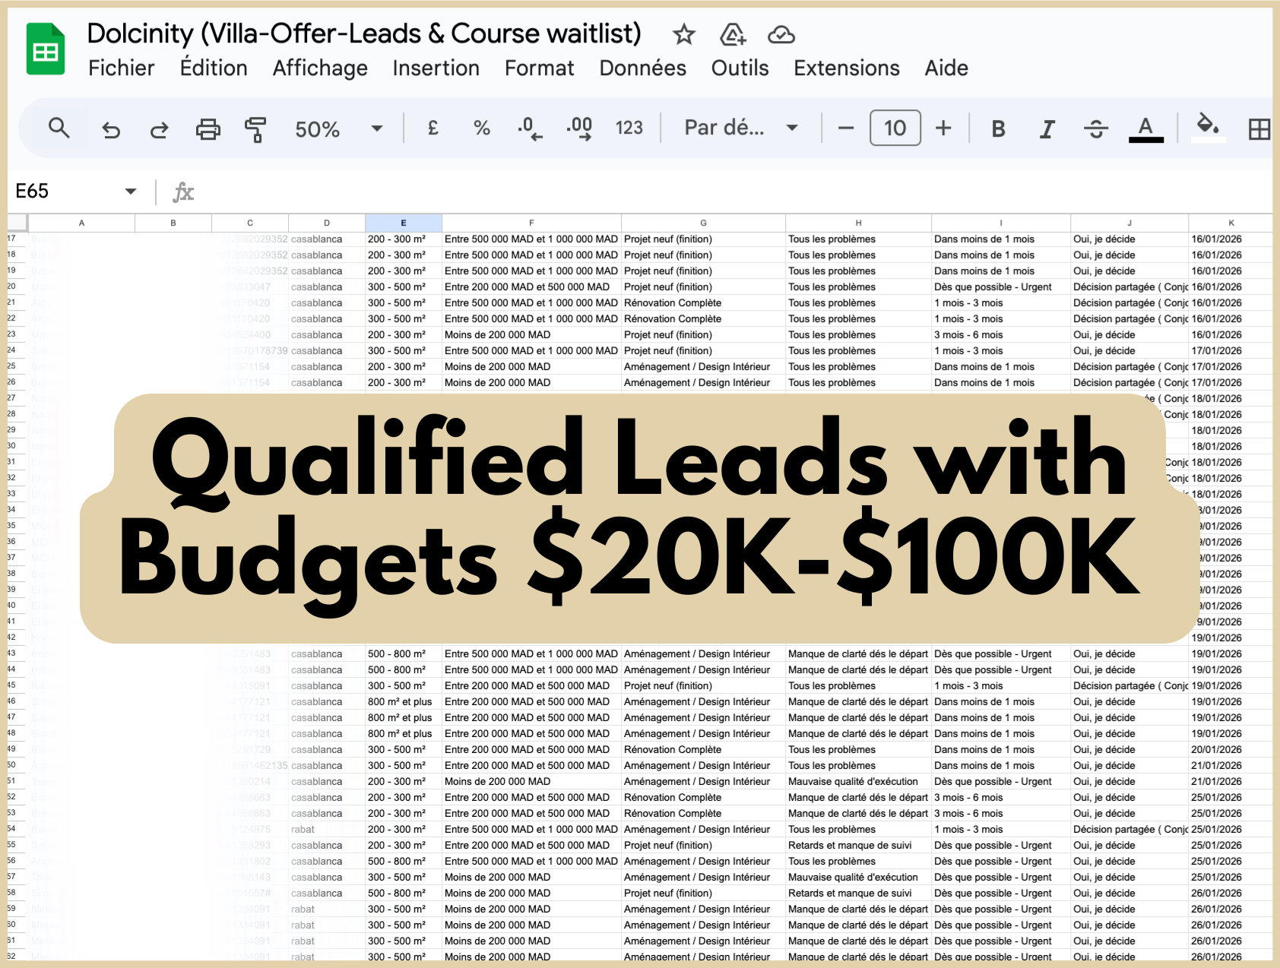
Task: Open the Données menu
Action: [642, 68]
